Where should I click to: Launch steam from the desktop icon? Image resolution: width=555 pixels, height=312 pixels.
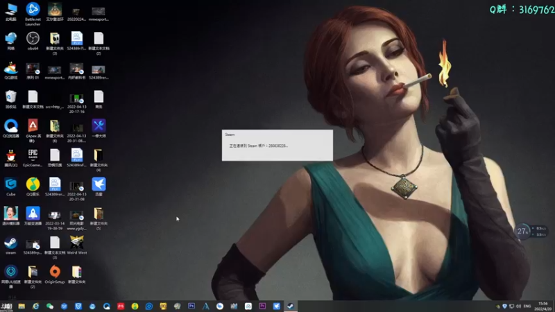click(11, 245)
